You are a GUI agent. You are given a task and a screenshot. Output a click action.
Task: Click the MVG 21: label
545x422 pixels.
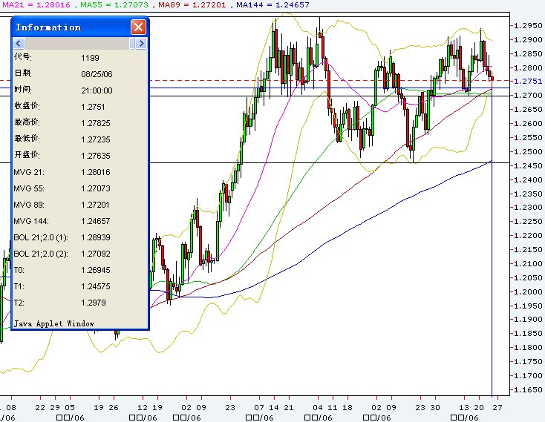coord(29,172)
